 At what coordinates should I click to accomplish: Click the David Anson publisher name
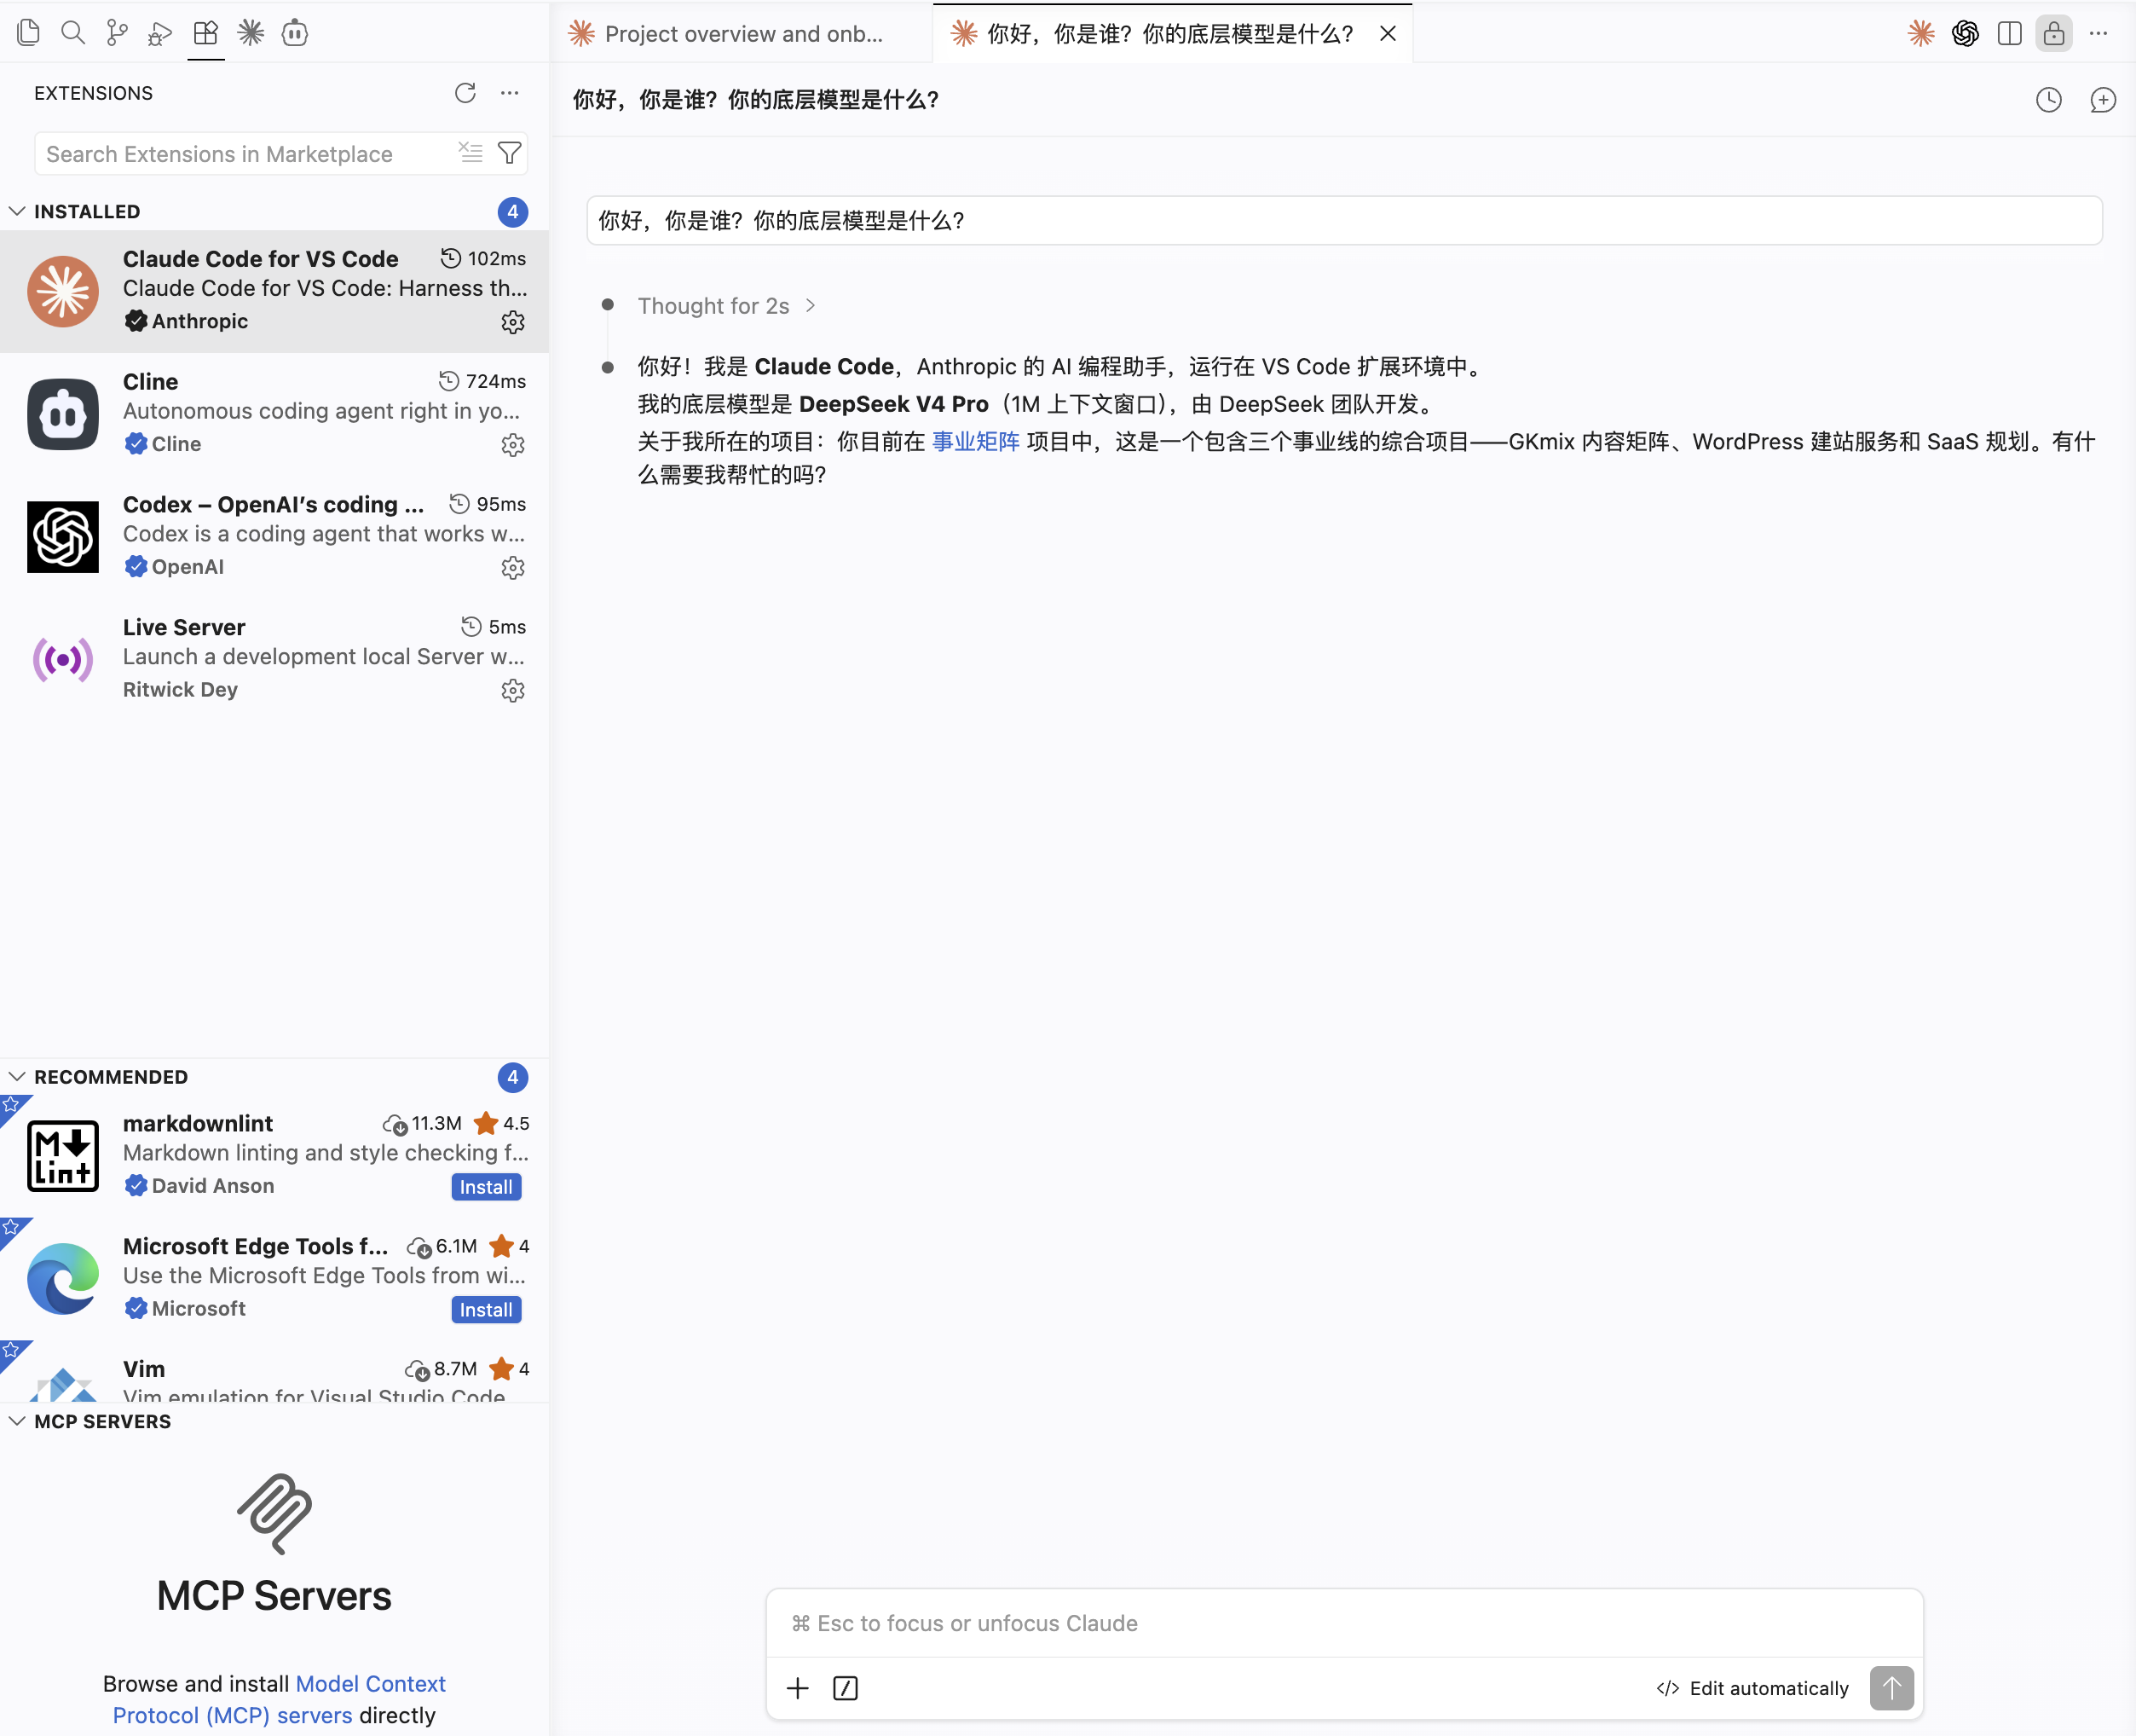point(213,1186)
